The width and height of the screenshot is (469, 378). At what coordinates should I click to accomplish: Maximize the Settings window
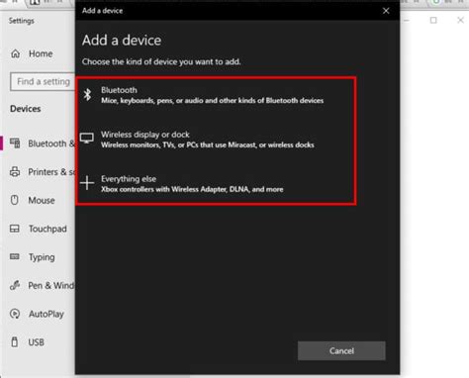click(433, 21)
